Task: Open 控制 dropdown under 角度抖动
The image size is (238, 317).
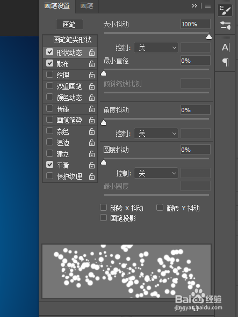Action: [x=156, y=134]
